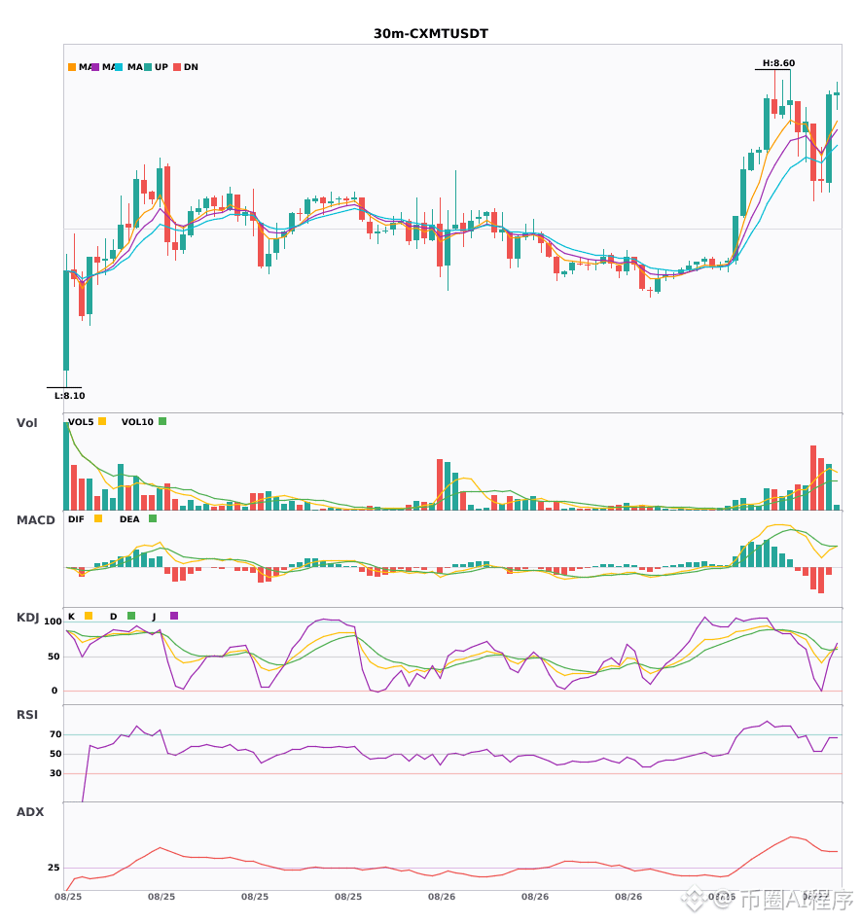Screen dimensions: 861x924
Task: Select the Vol panel label
Action: tap(27, 422)
